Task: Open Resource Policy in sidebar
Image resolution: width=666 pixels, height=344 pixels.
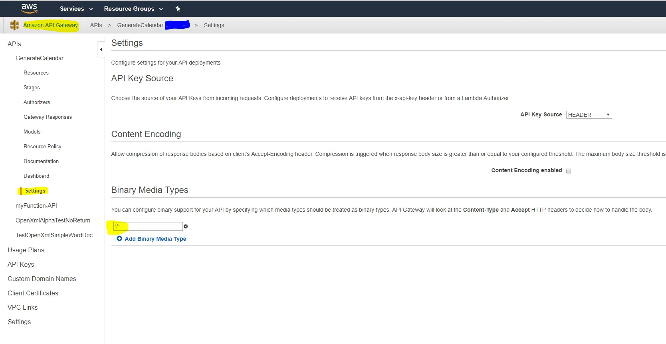Action: click(x=42, y=147)
